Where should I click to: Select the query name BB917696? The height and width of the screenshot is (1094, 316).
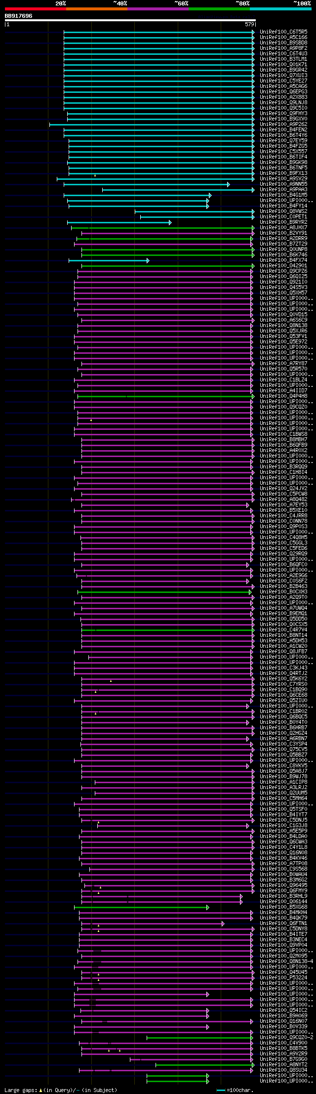pos(18,16)
